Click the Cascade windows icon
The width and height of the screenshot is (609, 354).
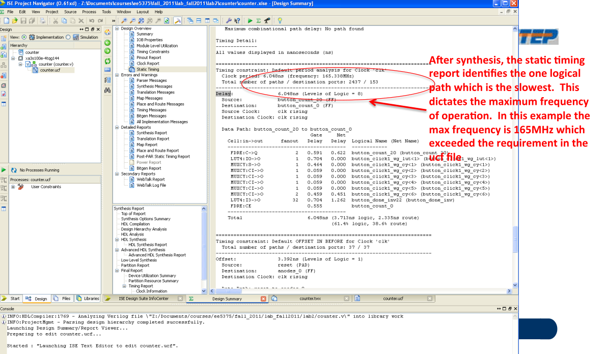pyautogui.click(x=190, y=20)
